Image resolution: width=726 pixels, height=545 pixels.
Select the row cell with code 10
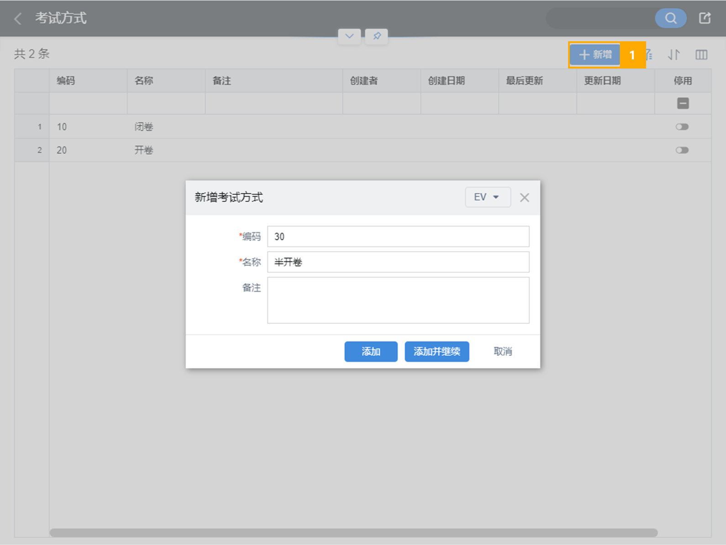(88, 127)
